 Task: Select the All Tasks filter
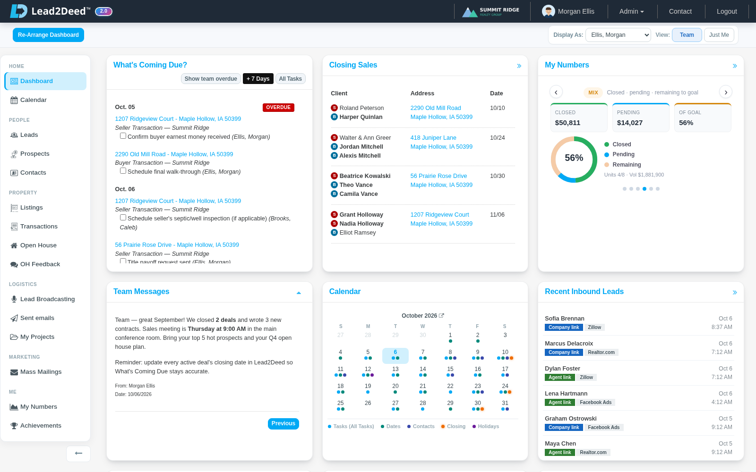coord(290,79)
